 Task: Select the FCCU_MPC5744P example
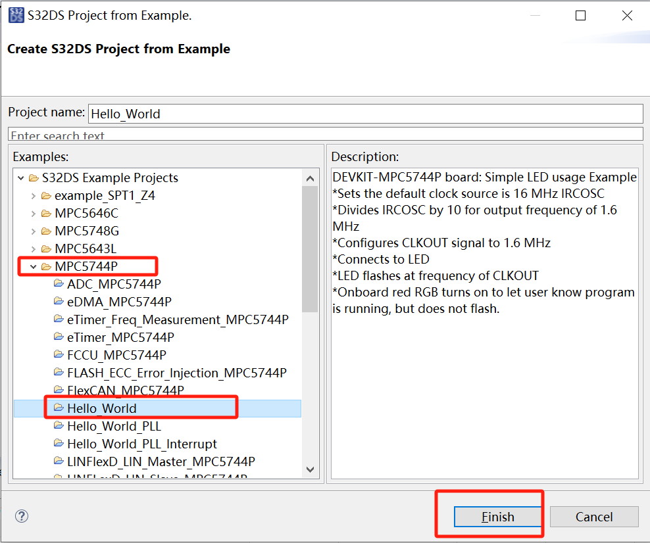pyautogui.click(x=116, y=356)
